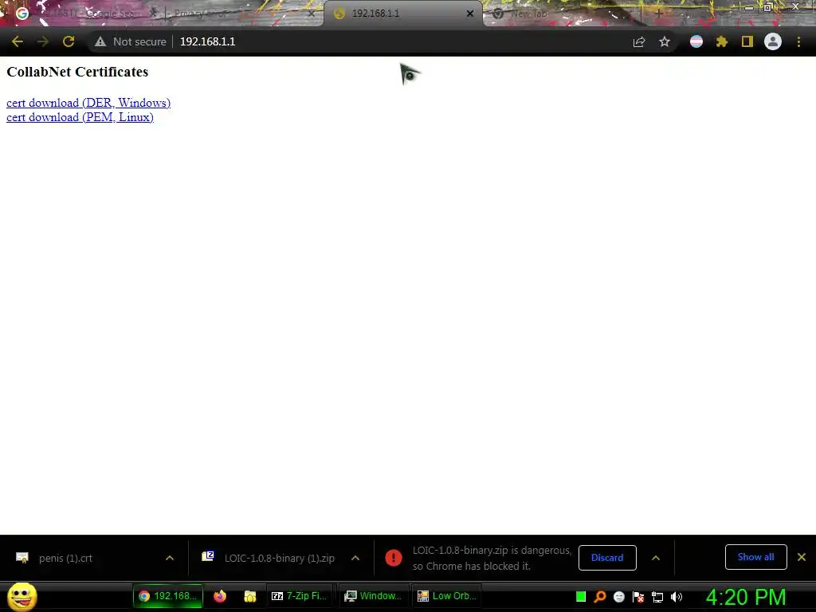The height and width of the screenshot is (612, 816).
Task: Toggle the browser side panel
Action: tap(747, 41)
